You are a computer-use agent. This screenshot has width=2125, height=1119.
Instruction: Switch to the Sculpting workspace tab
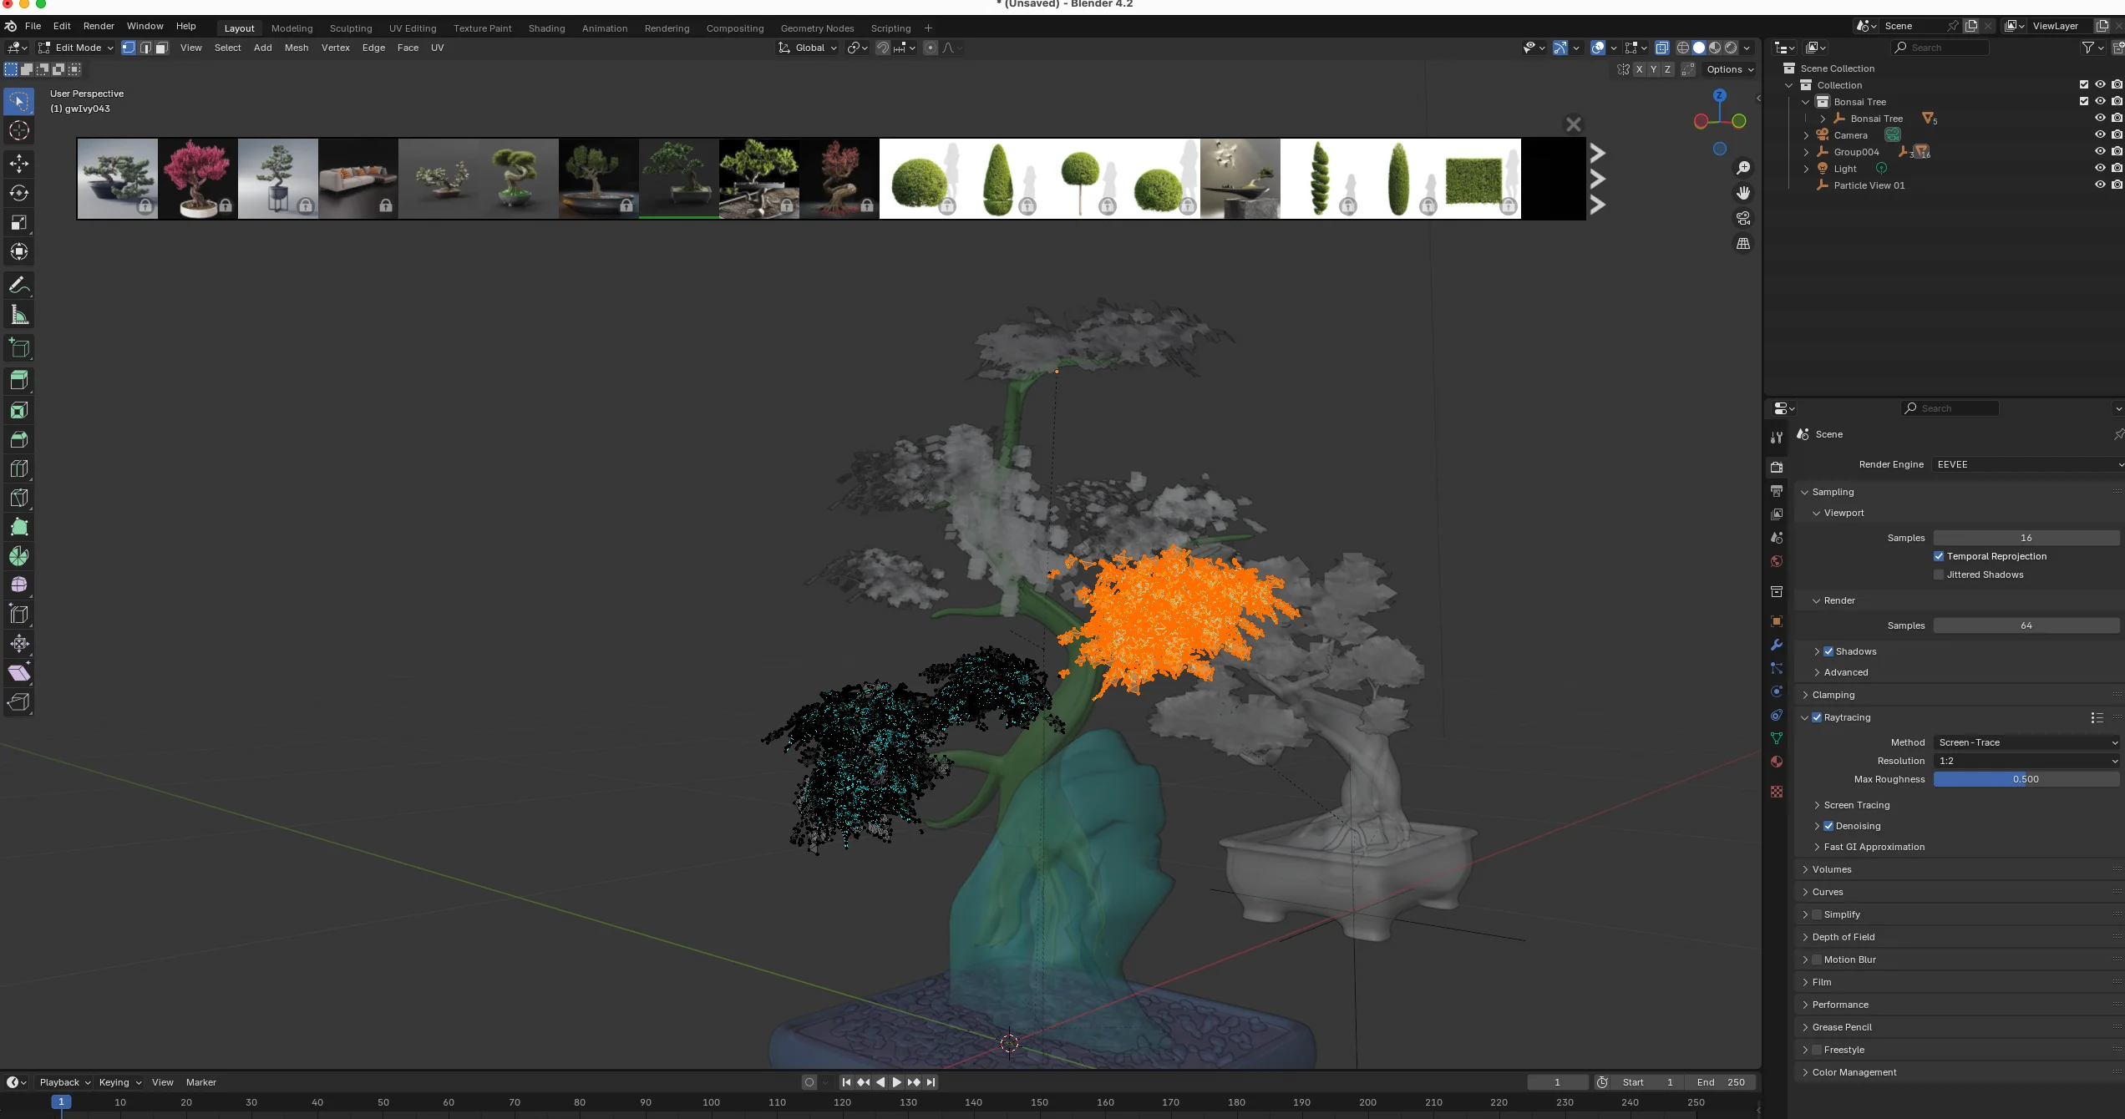click(x=351, y=28)
